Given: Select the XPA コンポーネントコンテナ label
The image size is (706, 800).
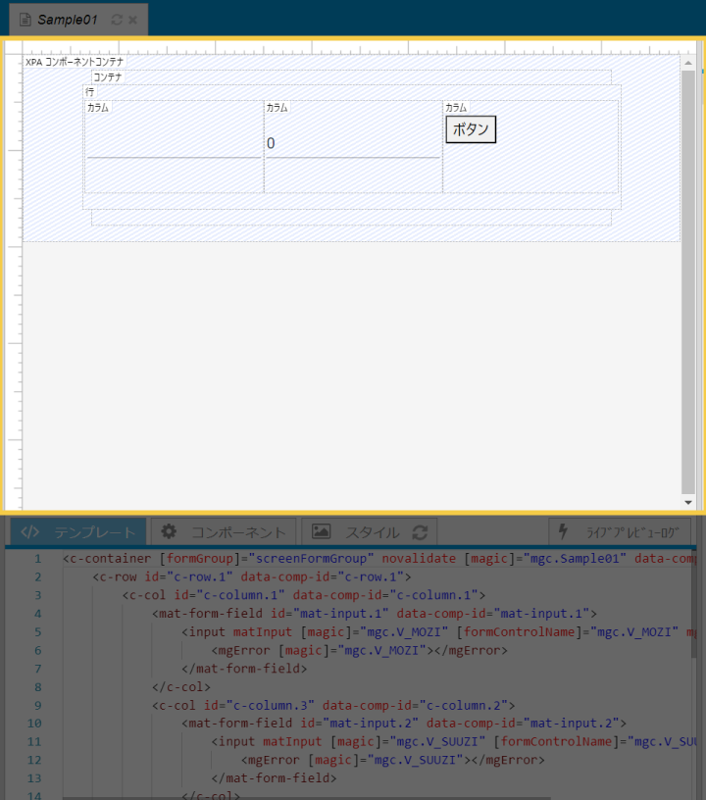Looking at the screenshot, I should (x=75, y=62).
